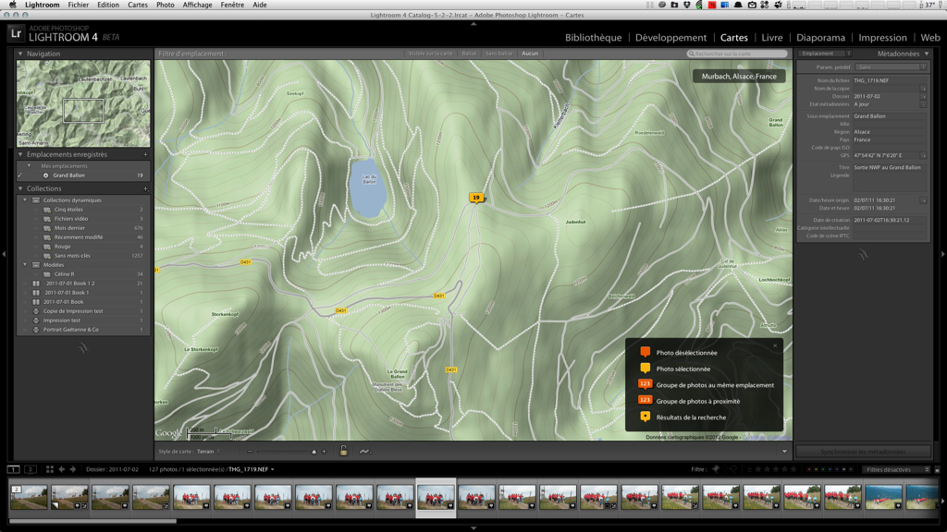Open the GPS tracklog icon menu

click(364, 451)
